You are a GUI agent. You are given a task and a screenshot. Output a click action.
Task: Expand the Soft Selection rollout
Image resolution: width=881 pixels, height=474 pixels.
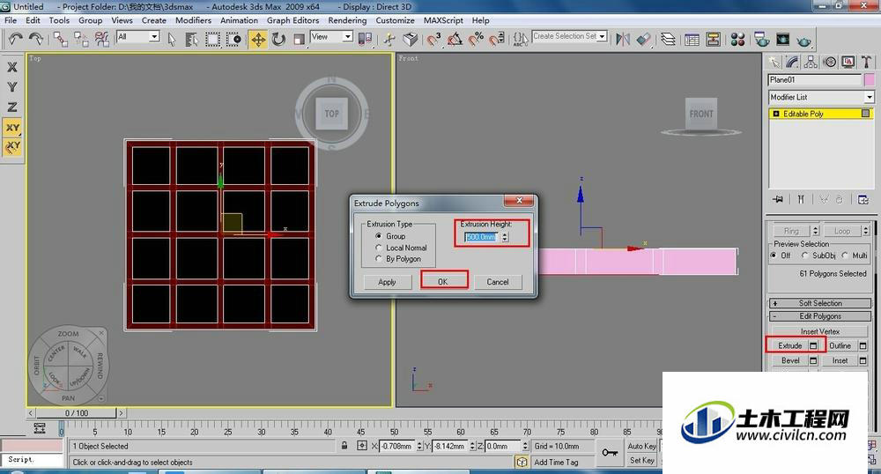pos(820,303)
